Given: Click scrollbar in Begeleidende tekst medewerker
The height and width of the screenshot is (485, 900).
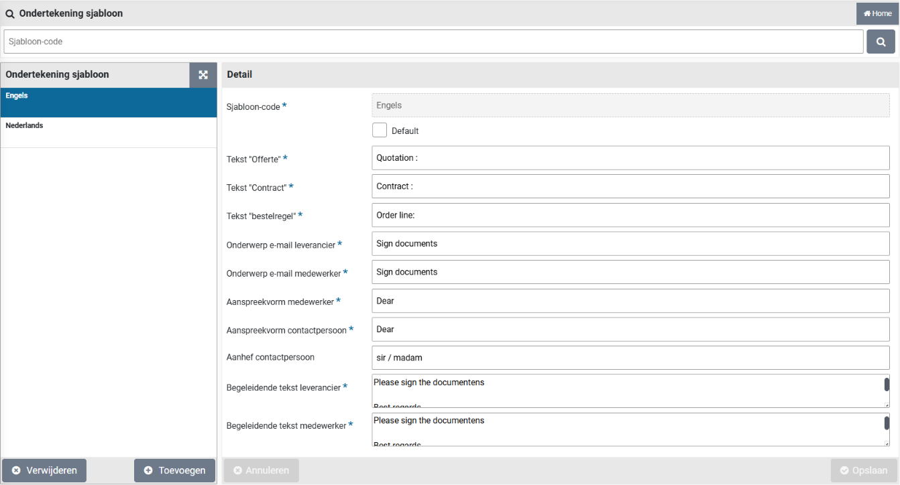Looking at the screenshot, I should [x=886, y=423].
